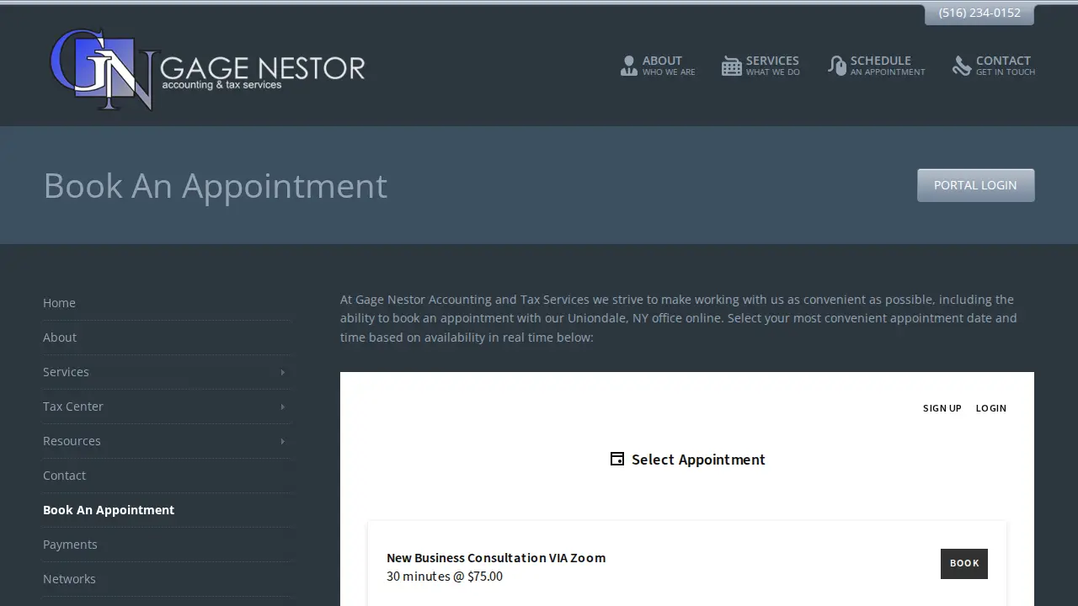Open Services What We Do menu
Viewport: 1078px width, 606px height.
tap(760, 66)
